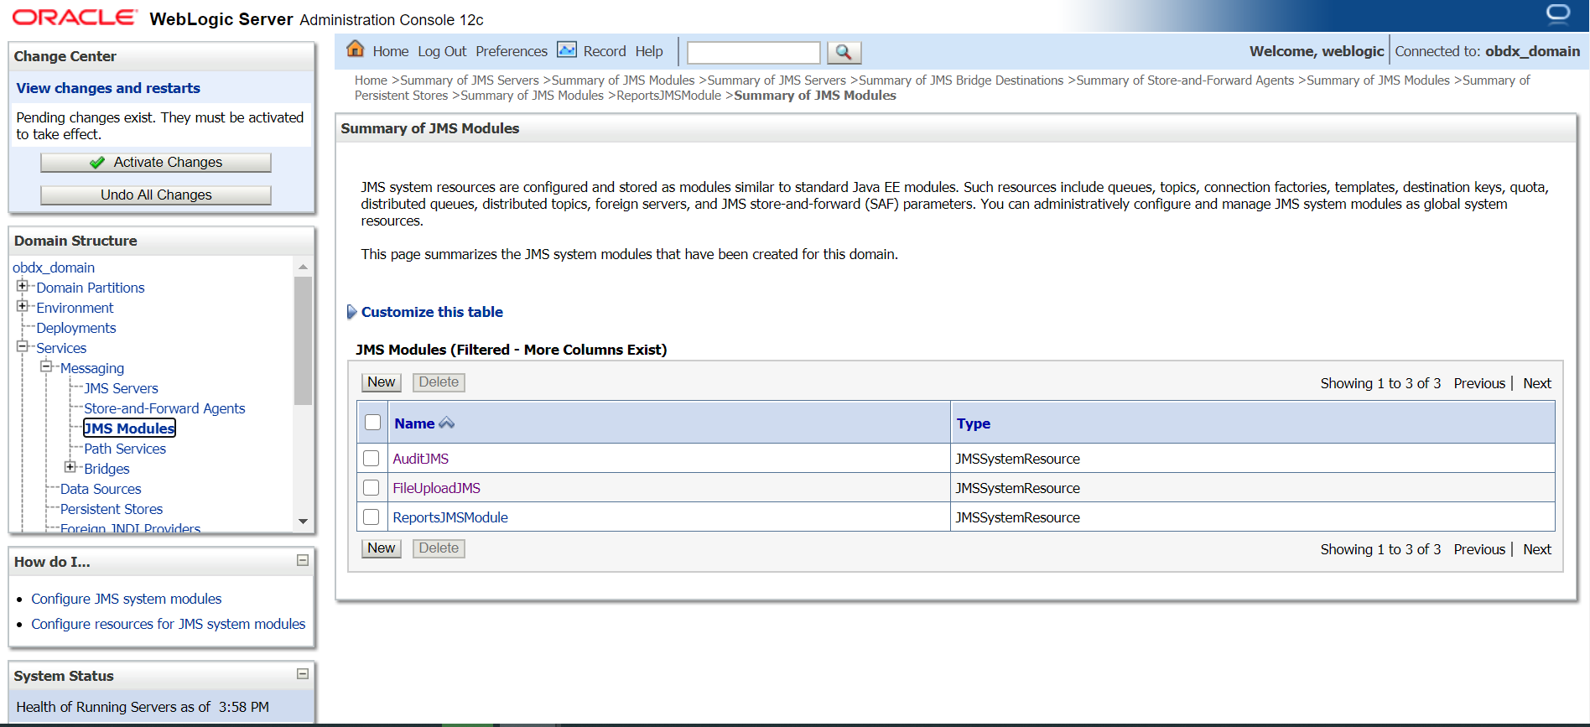Click the Domain Structure scrollbar down arrow
The image size is (1590, 727).
pos(303,522)
